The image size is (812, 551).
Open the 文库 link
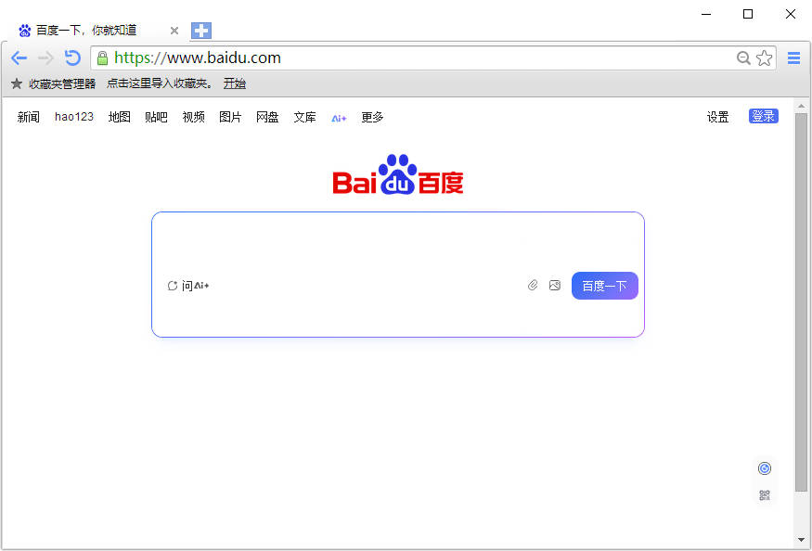point(305,117)
